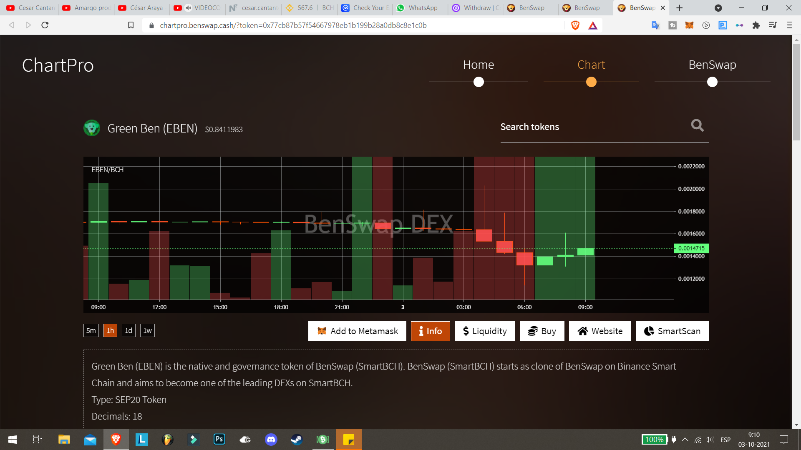Open the MetaMask fox extension
801x450 pixels.
pyautogui.click(x=689, y=25)
